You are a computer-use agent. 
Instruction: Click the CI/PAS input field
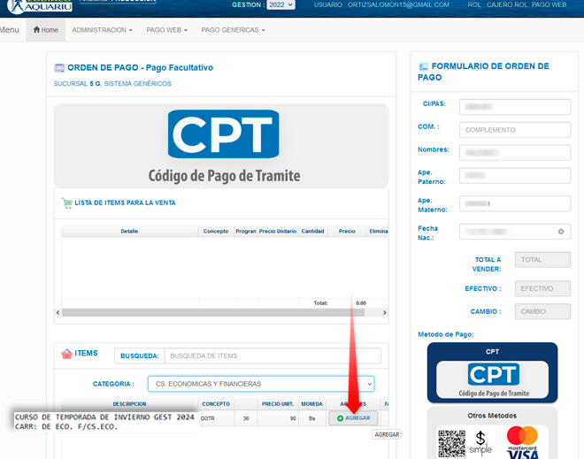click(515, 107)
